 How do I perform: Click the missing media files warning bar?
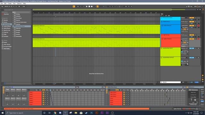(77, 109)
